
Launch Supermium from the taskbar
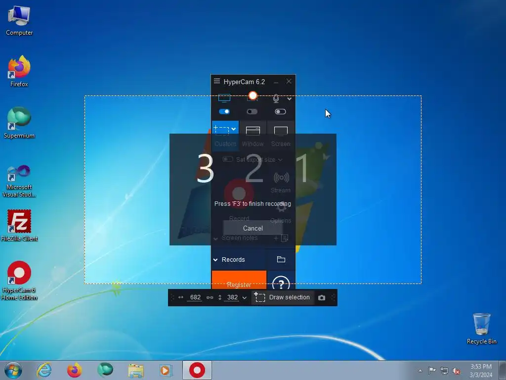click(105, 370)
